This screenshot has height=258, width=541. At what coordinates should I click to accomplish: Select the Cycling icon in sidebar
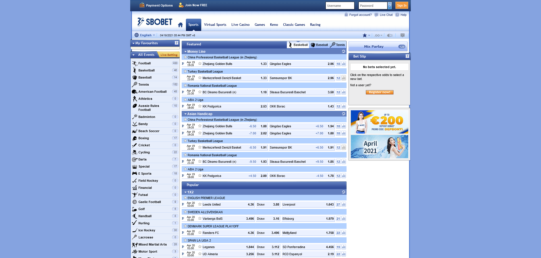[135, 152]
